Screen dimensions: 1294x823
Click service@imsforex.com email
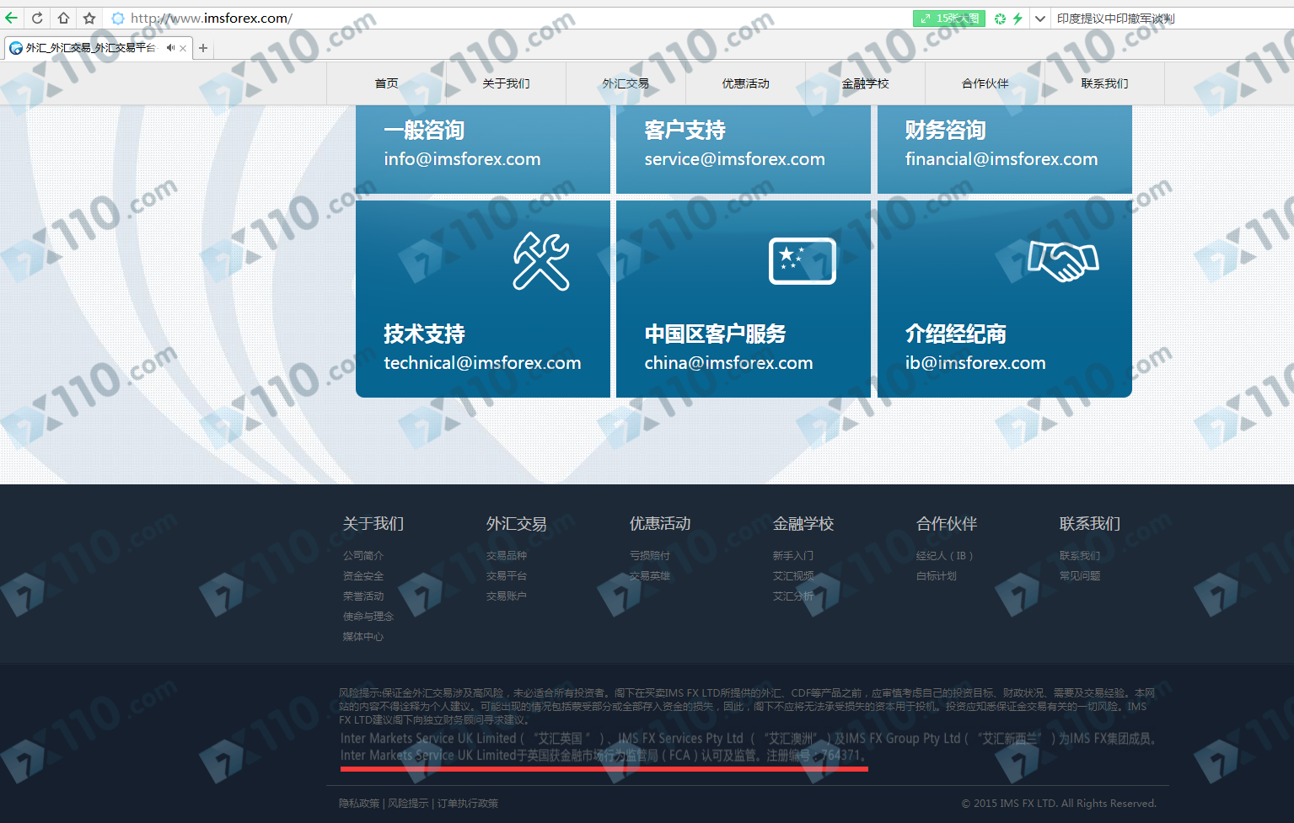(x=734, y=159)
